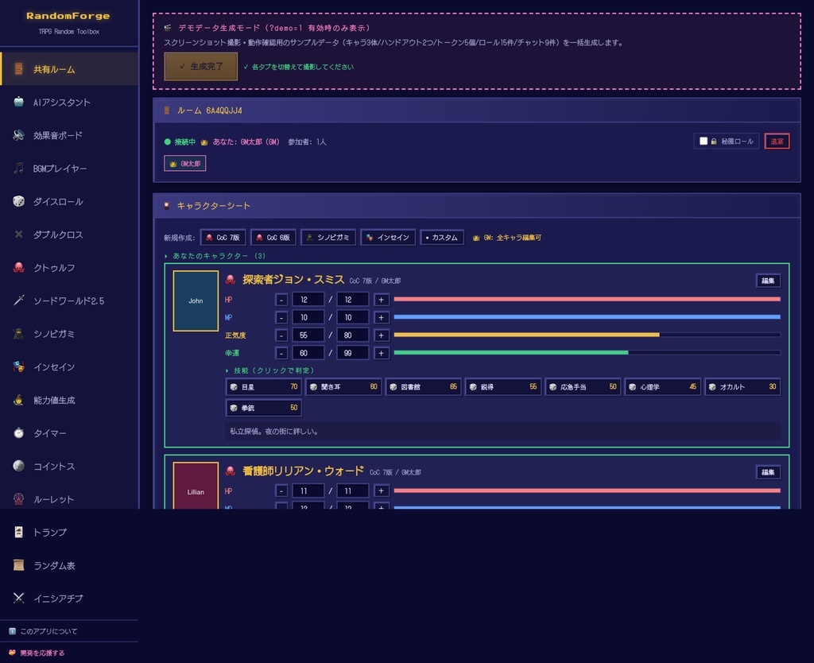
Task: Click the playing card icon beside トランプ
Action: [x=19, y=532]
